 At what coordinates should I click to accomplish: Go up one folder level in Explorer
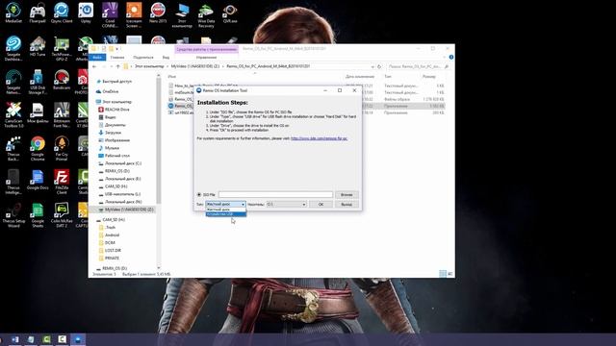point(117,66)
